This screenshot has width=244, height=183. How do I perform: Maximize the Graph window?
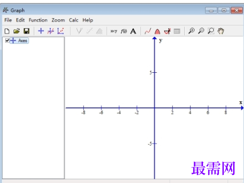tap(224, 10)
